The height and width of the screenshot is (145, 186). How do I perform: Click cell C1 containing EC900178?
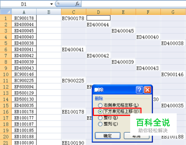click(x=74, y=18)
